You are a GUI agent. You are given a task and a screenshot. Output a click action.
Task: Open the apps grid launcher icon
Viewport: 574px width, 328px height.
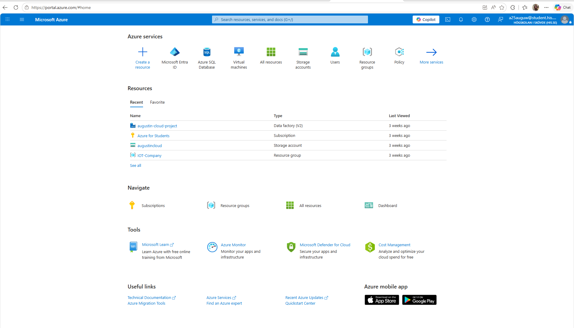(x=7, y=19)
